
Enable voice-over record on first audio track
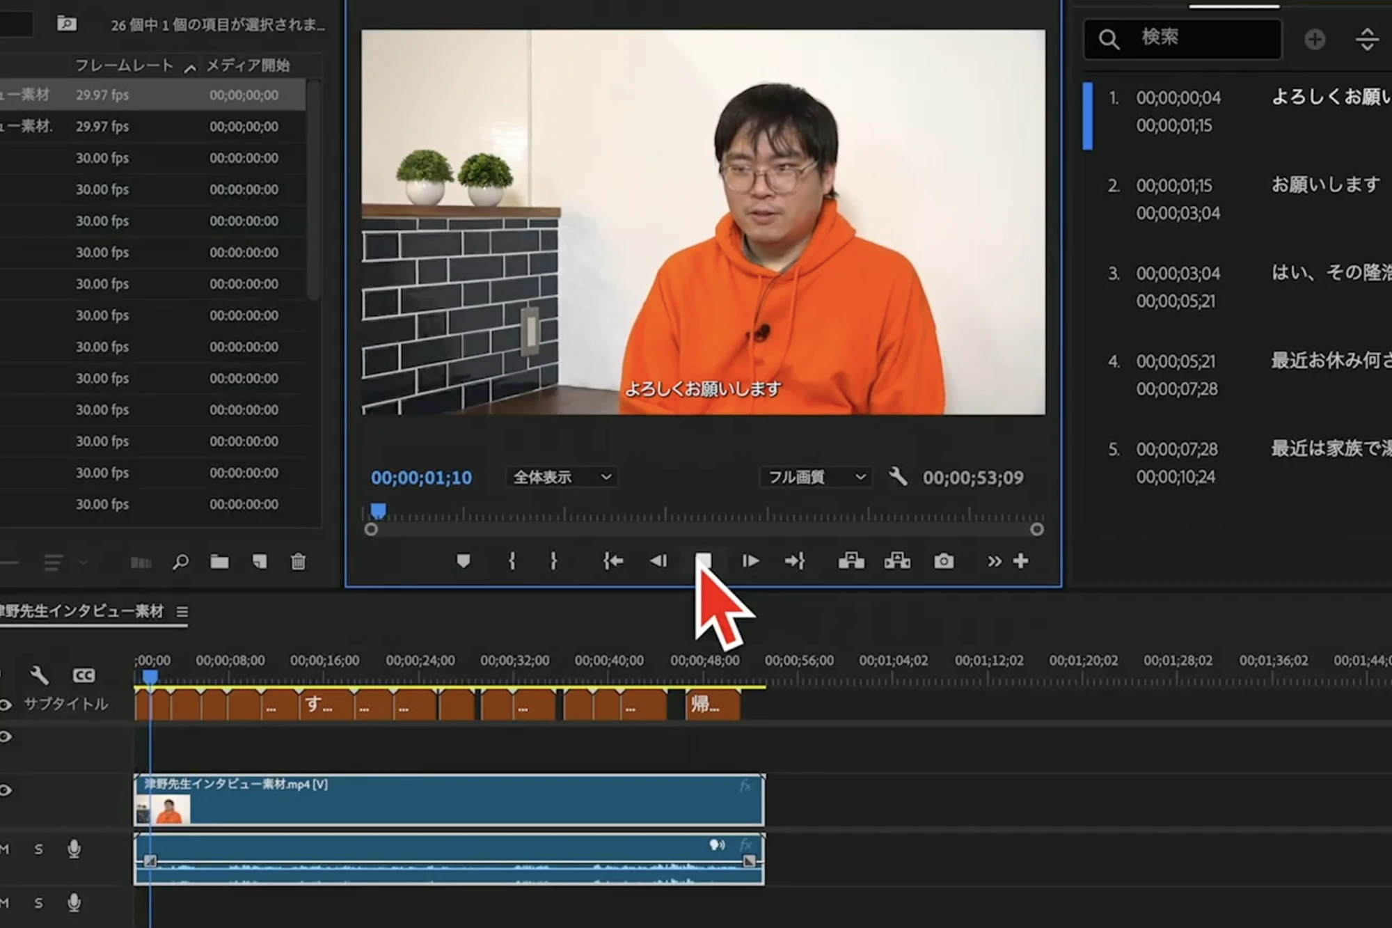(74, 849)
